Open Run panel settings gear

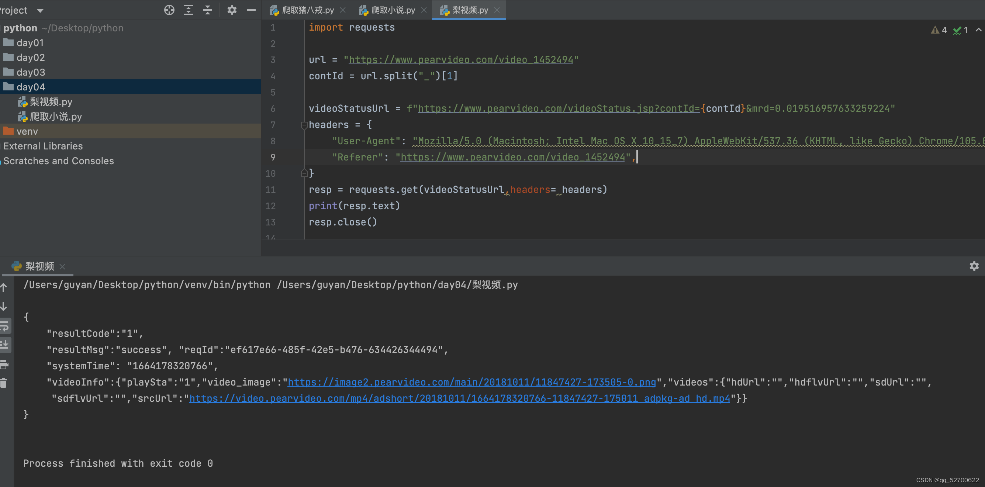[974, 266]
